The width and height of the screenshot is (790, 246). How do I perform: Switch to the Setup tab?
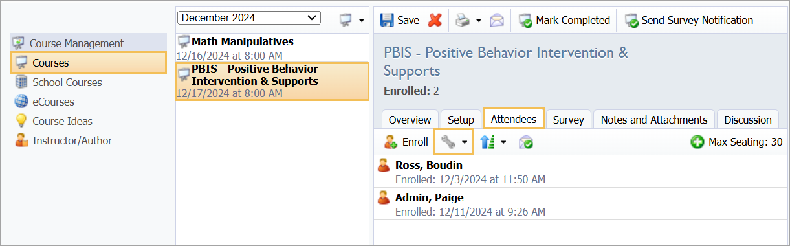(x=461, y=120)
